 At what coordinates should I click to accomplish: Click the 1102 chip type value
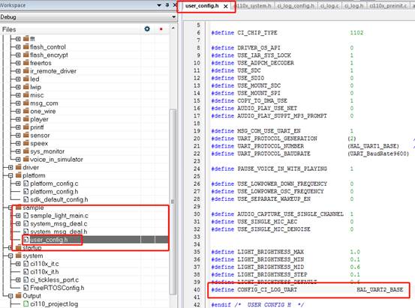tap(356, 33)
